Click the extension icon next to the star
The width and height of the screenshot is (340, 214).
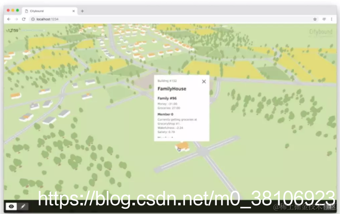pos(324,19)
